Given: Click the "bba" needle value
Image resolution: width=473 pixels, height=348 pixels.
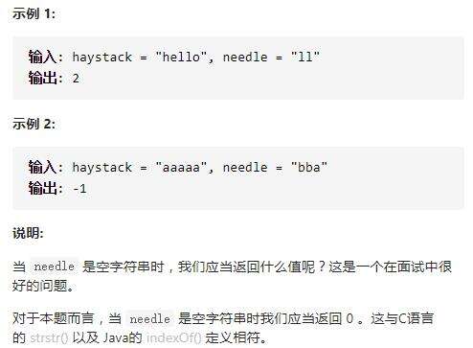Looking at the screenshot, I should coord(309,167).
